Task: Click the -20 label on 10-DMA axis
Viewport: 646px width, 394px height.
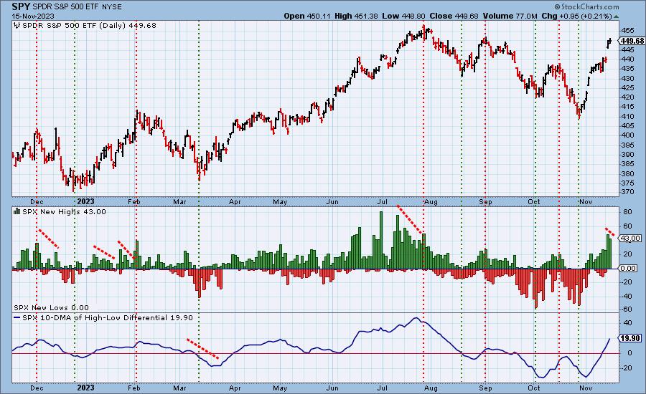Action: 627,368
